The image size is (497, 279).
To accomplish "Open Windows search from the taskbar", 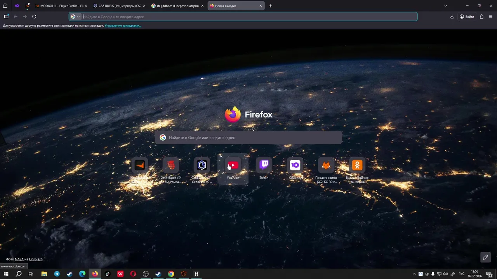I will [19, 274].
